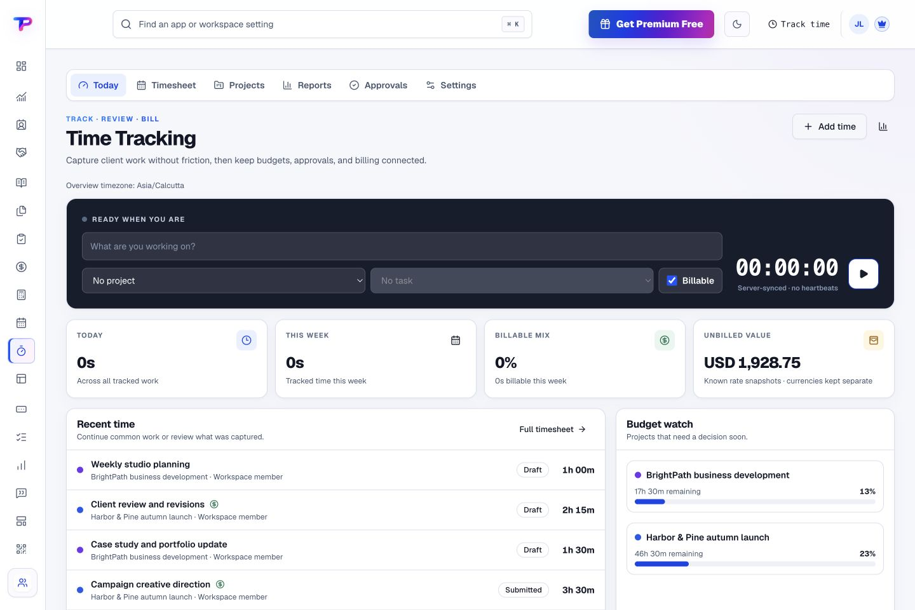915x610 pixels.
Task: Select the stopwatch time tracking sidebar icon
Action: (x=22, y=351)
